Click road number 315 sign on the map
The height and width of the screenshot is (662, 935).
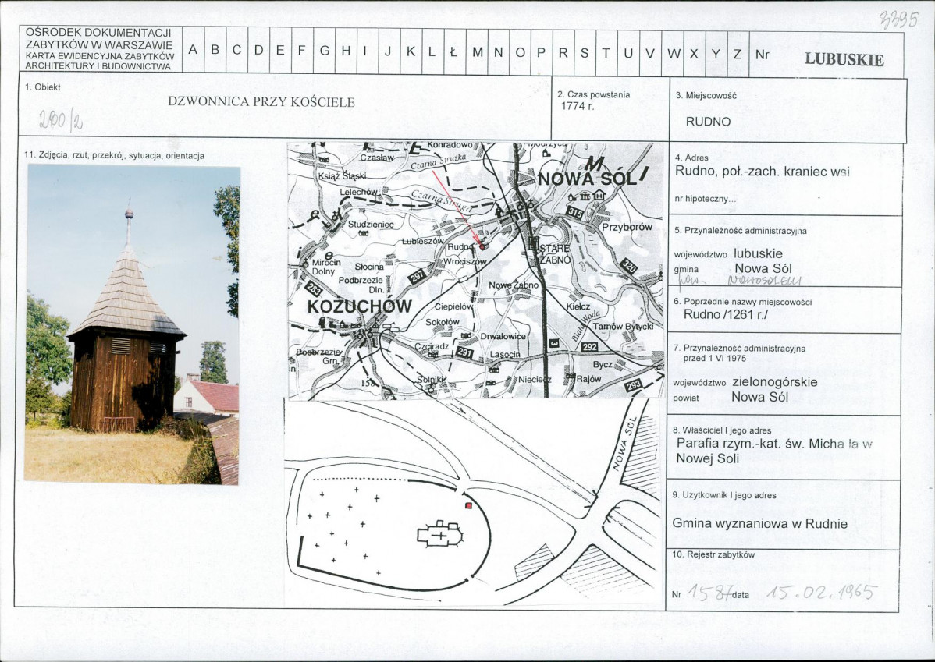(575, 213)
